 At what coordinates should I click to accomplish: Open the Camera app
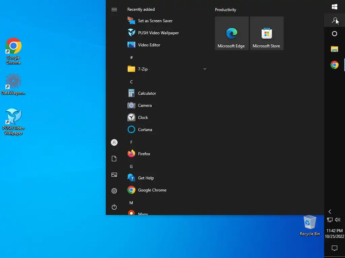tap(167, 105)
